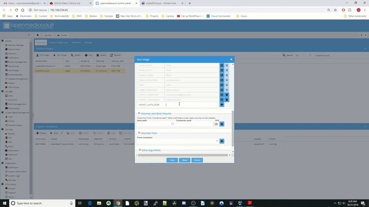Click the taskbar search box
369x207 pixels.
pyautogui.click(x=42, y=203)
